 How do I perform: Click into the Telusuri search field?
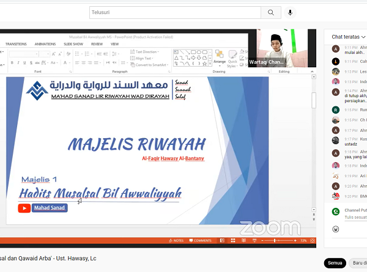pyautogui.click(x=175, y=12)
